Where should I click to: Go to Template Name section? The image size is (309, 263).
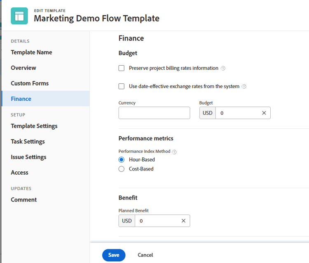coord(31,52)
